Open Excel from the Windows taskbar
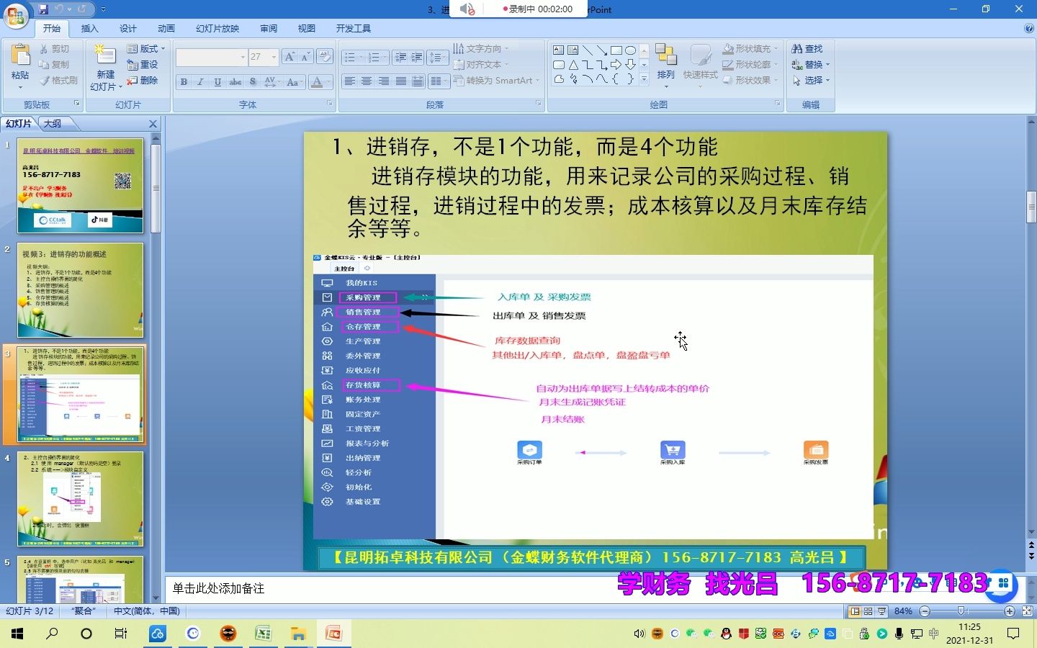Viewport: 1037px width, 648px height. 263,634
